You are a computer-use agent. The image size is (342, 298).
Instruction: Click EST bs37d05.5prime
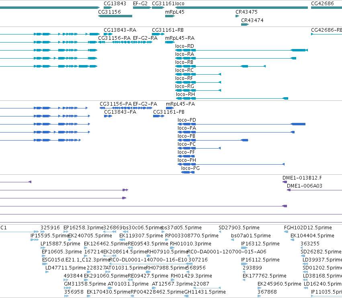[x=182, y=228]
